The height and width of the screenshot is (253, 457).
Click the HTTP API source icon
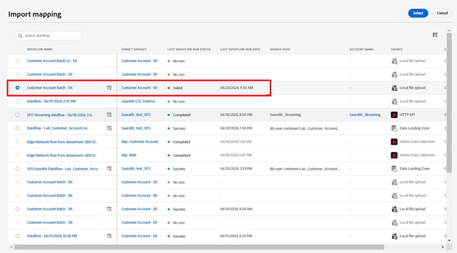[394, 115]
